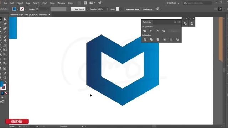Click Exclude shape mode icon

[x=164, y=31]
